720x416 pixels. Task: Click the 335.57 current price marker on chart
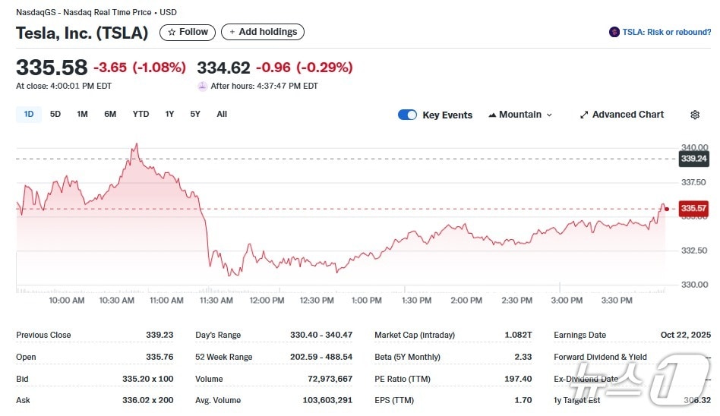tap(693, 208)
